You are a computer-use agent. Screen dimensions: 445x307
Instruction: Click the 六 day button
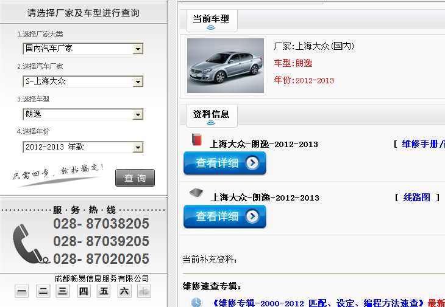coord(124,291)
